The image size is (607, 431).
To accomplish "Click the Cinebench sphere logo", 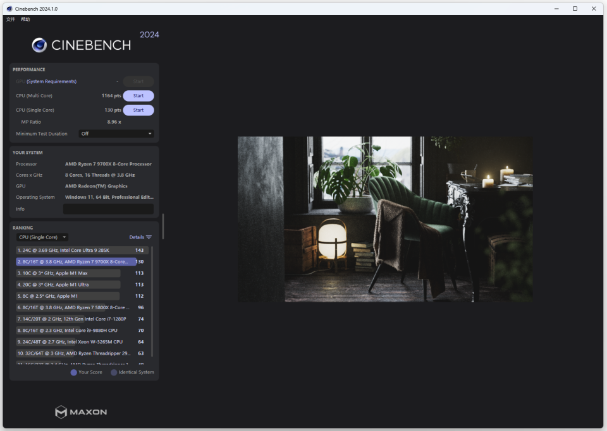I will point(39,45).
